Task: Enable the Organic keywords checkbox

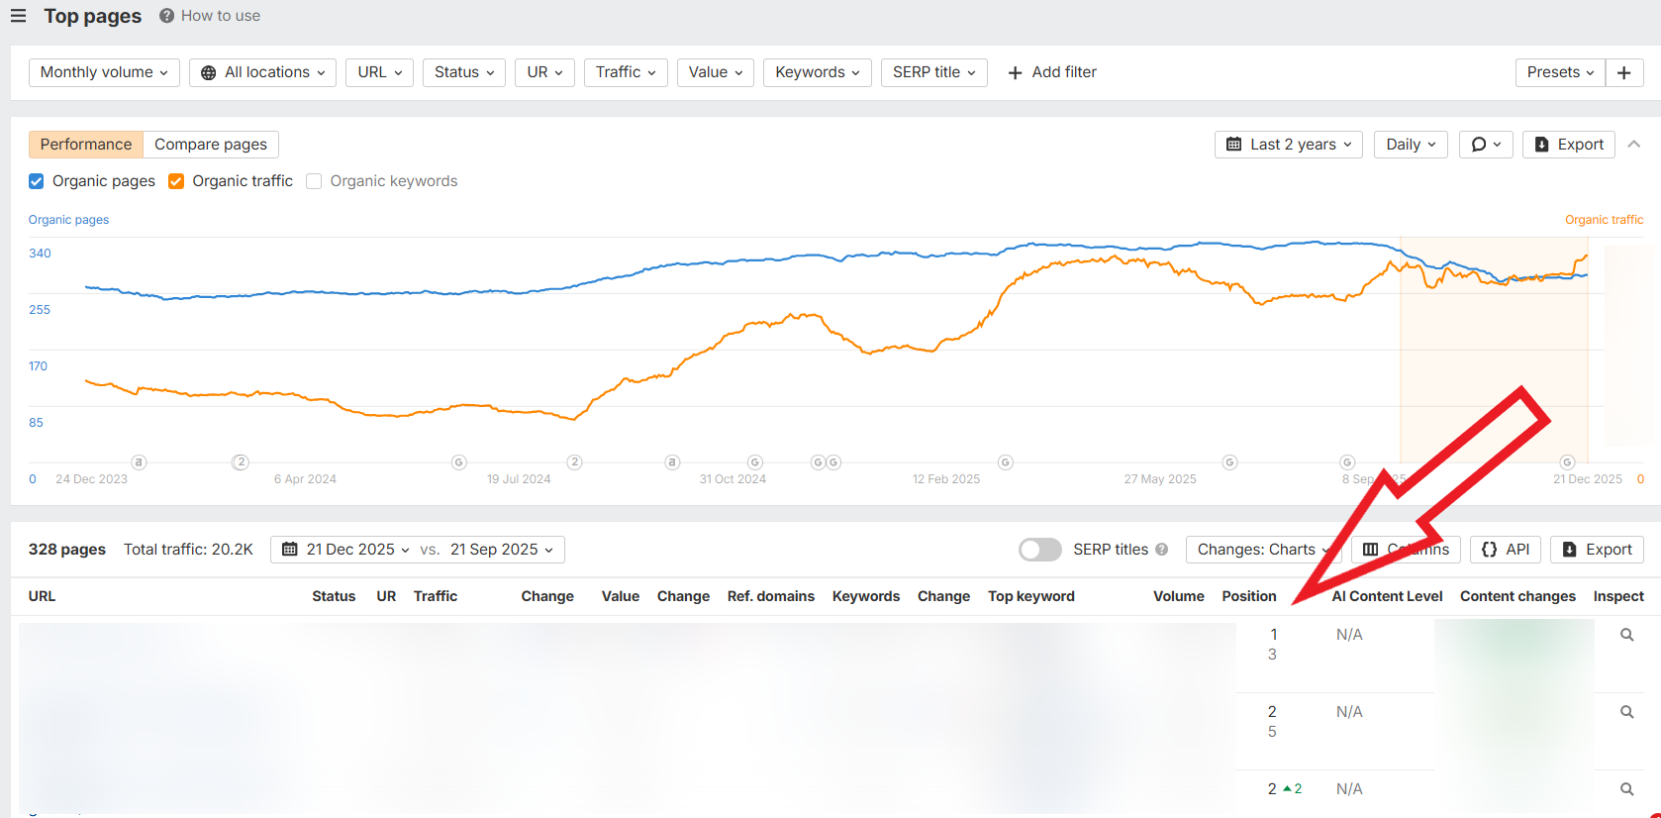Action: pyautogui.click(x=314, y=181)
